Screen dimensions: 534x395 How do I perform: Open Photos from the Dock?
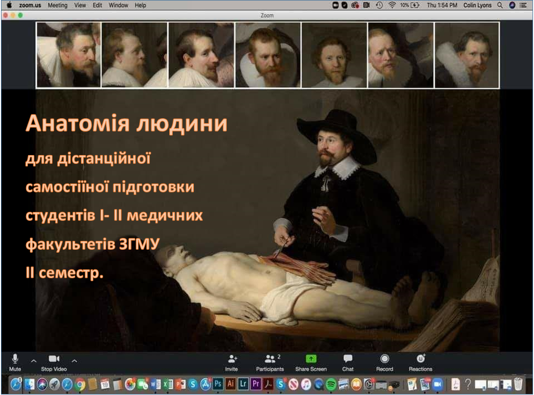130,384
